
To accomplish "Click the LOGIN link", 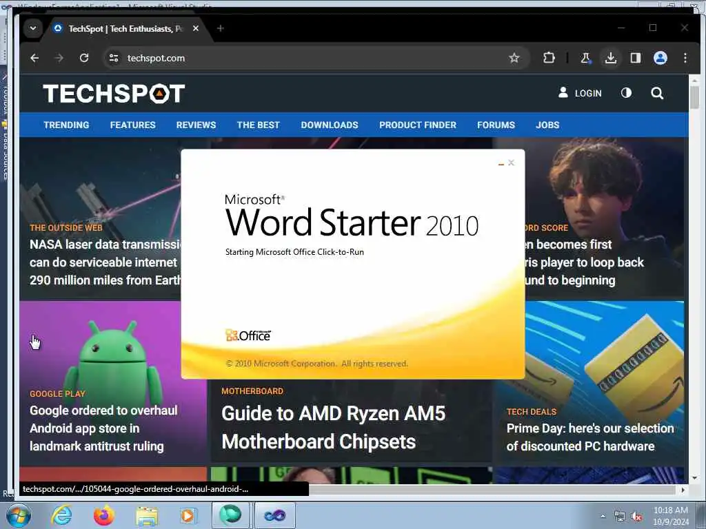I will [x=580, y=93].
